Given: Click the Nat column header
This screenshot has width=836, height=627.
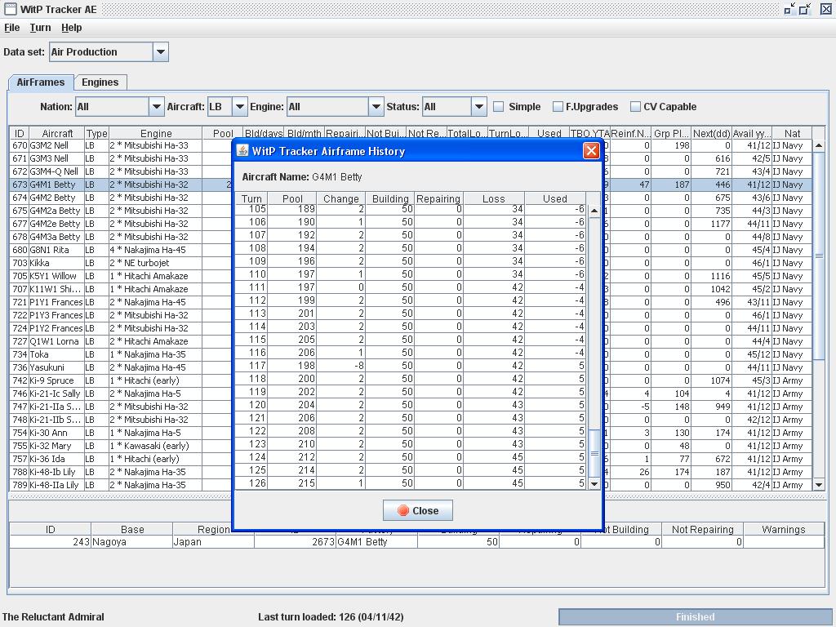Looking at the screenshot, I should (792, 133).
